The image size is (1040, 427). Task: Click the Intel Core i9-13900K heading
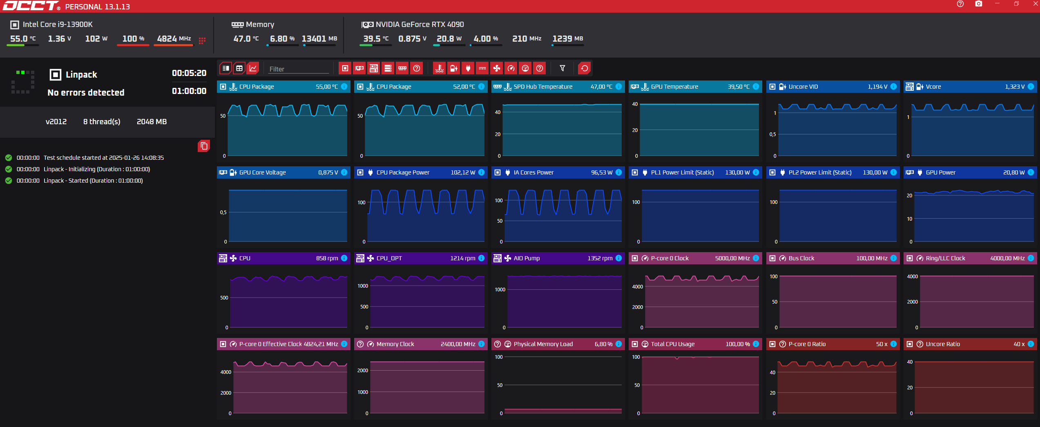tap(58, 25)
